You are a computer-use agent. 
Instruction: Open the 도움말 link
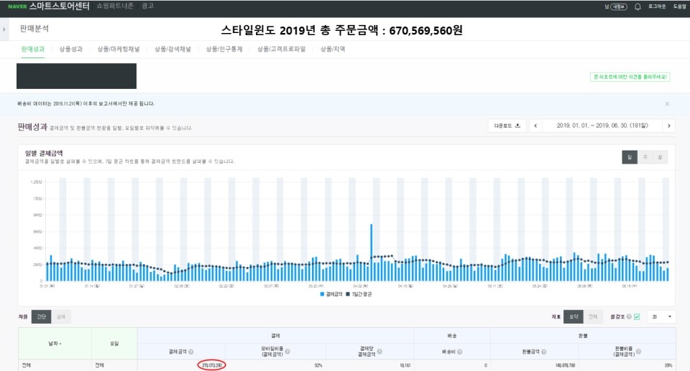click(x=680, y=6)
